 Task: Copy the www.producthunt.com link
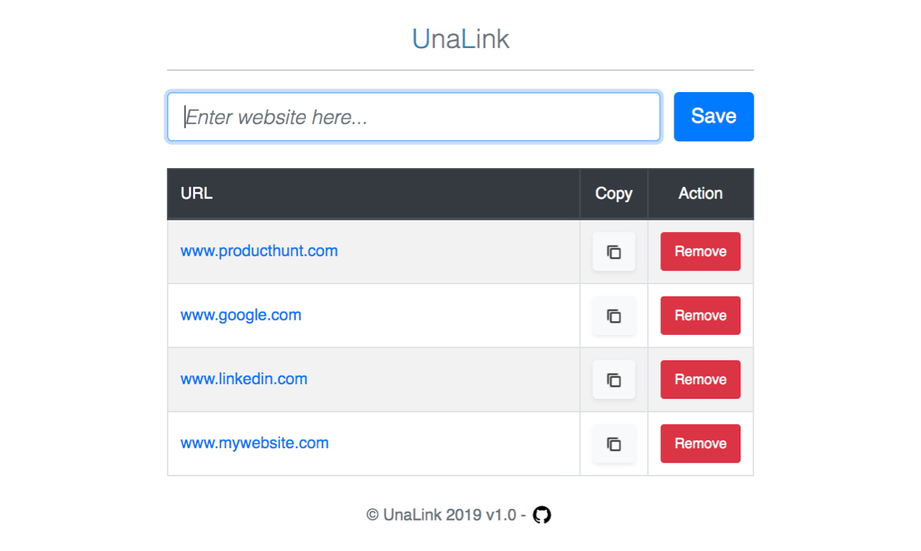614,252
